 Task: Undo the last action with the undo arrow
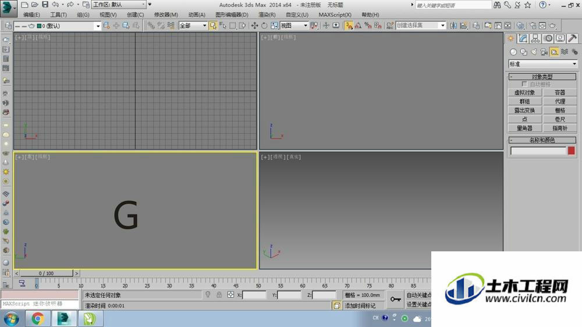(55, 5)
